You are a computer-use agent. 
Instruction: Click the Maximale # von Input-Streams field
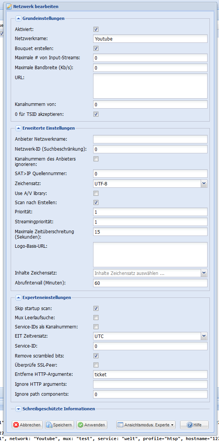tap(150, 58)
